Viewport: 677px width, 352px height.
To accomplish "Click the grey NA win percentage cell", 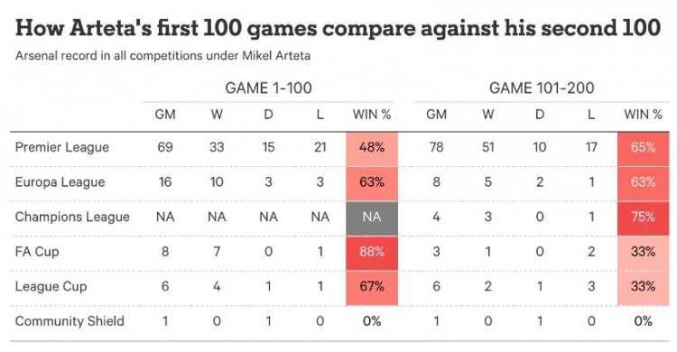I will pos(372,218).
